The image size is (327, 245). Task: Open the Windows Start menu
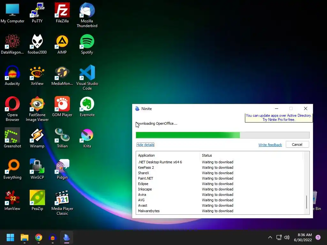(x=10, y=237)
